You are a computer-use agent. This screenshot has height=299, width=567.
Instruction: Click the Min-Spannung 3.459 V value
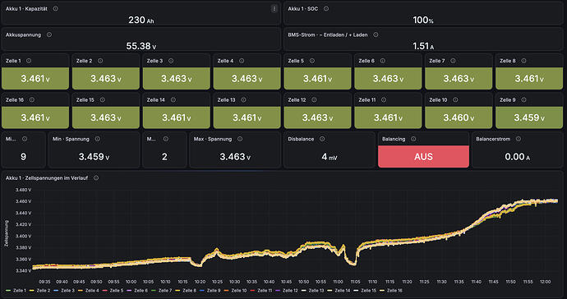[x=94, y=157]
